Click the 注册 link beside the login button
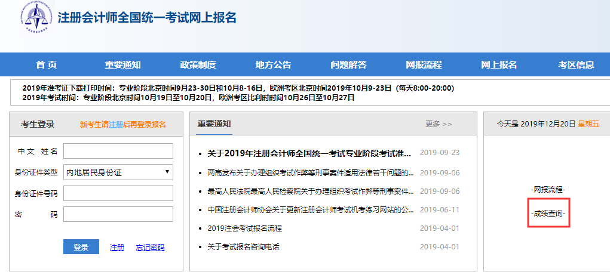Image resolution: width=610 pixels, height=275 pixels. click(117, 248)
